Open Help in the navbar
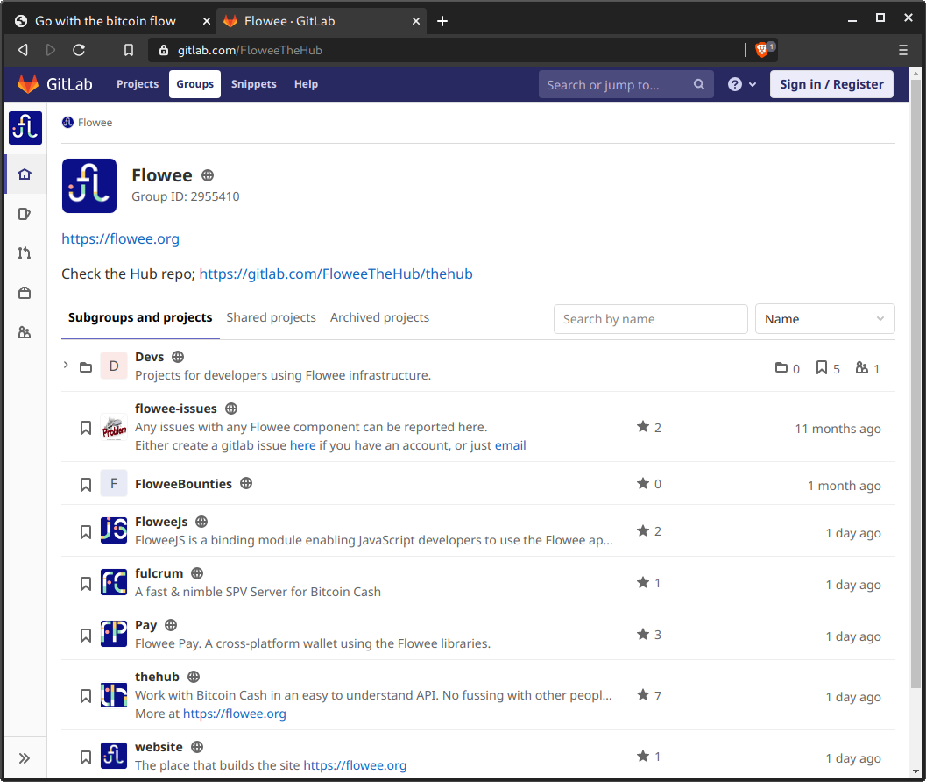 pos(306,84)
